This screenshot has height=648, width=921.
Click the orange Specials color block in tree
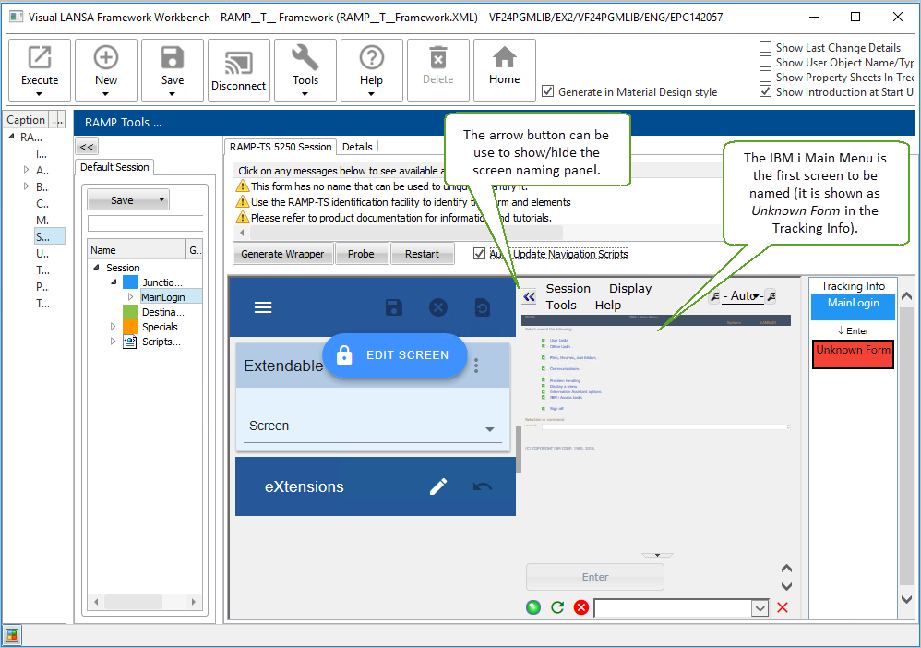coord(130,327)
